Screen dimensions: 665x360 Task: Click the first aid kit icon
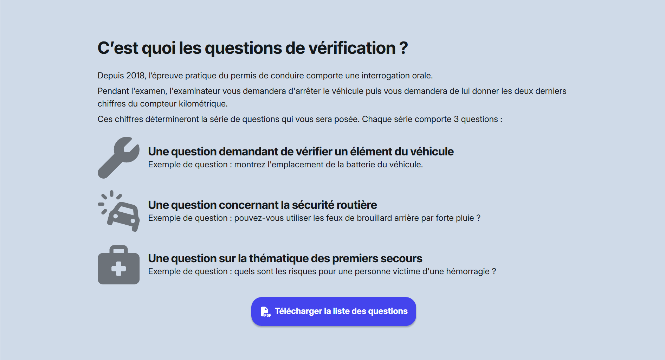coord(118,265)
